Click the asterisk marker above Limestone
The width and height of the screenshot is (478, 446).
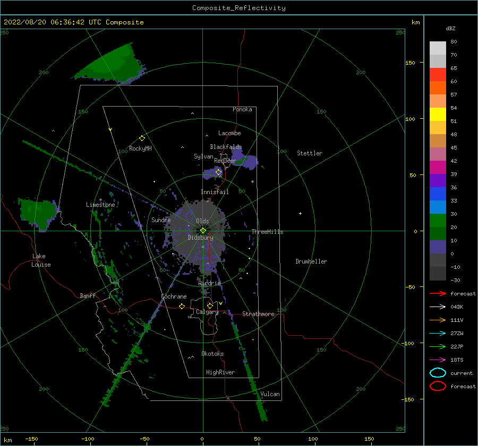point(100,200)
